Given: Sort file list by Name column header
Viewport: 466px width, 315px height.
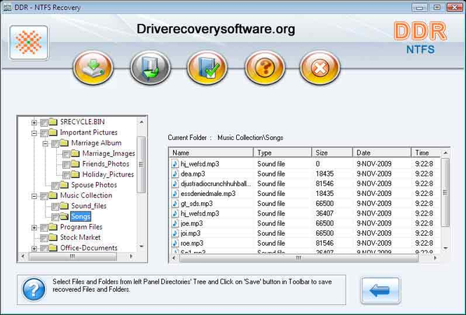Looking at the screenshot, I should (211, 153).
